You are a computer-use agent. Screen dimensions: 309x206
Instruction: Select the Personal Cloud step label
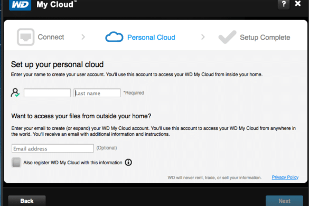point(151,38)
